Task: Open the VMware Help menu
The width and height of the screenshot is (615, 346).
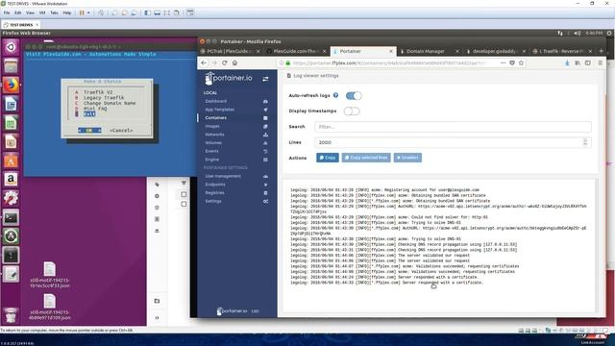Action: tap(67, 12)
